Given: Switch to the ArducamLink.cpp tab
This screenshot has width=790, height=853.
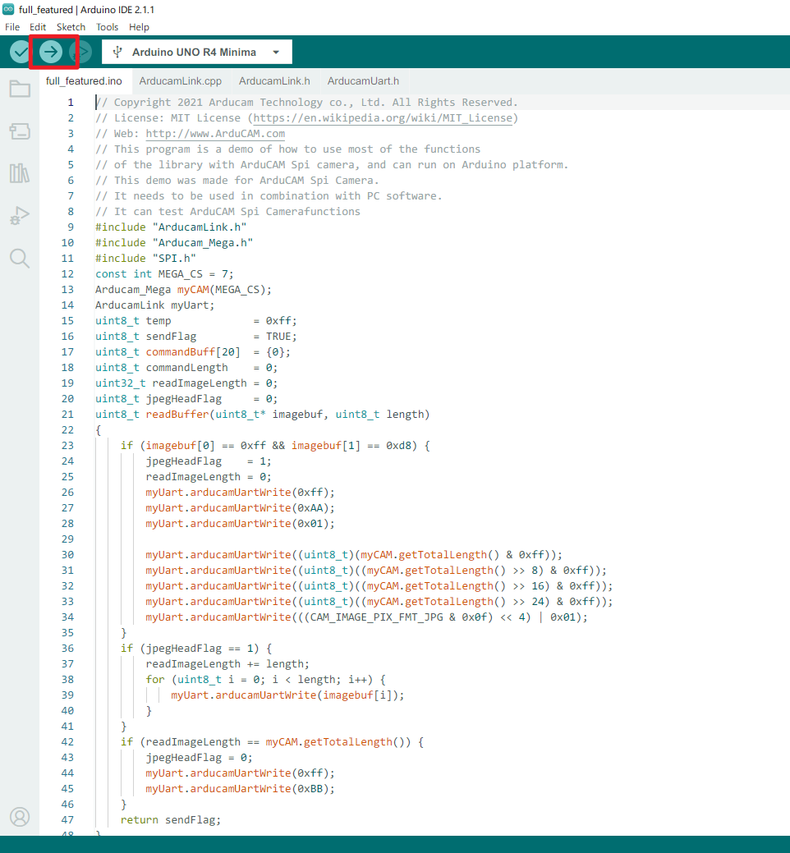Looking at the screenshot, I should 180,81.
